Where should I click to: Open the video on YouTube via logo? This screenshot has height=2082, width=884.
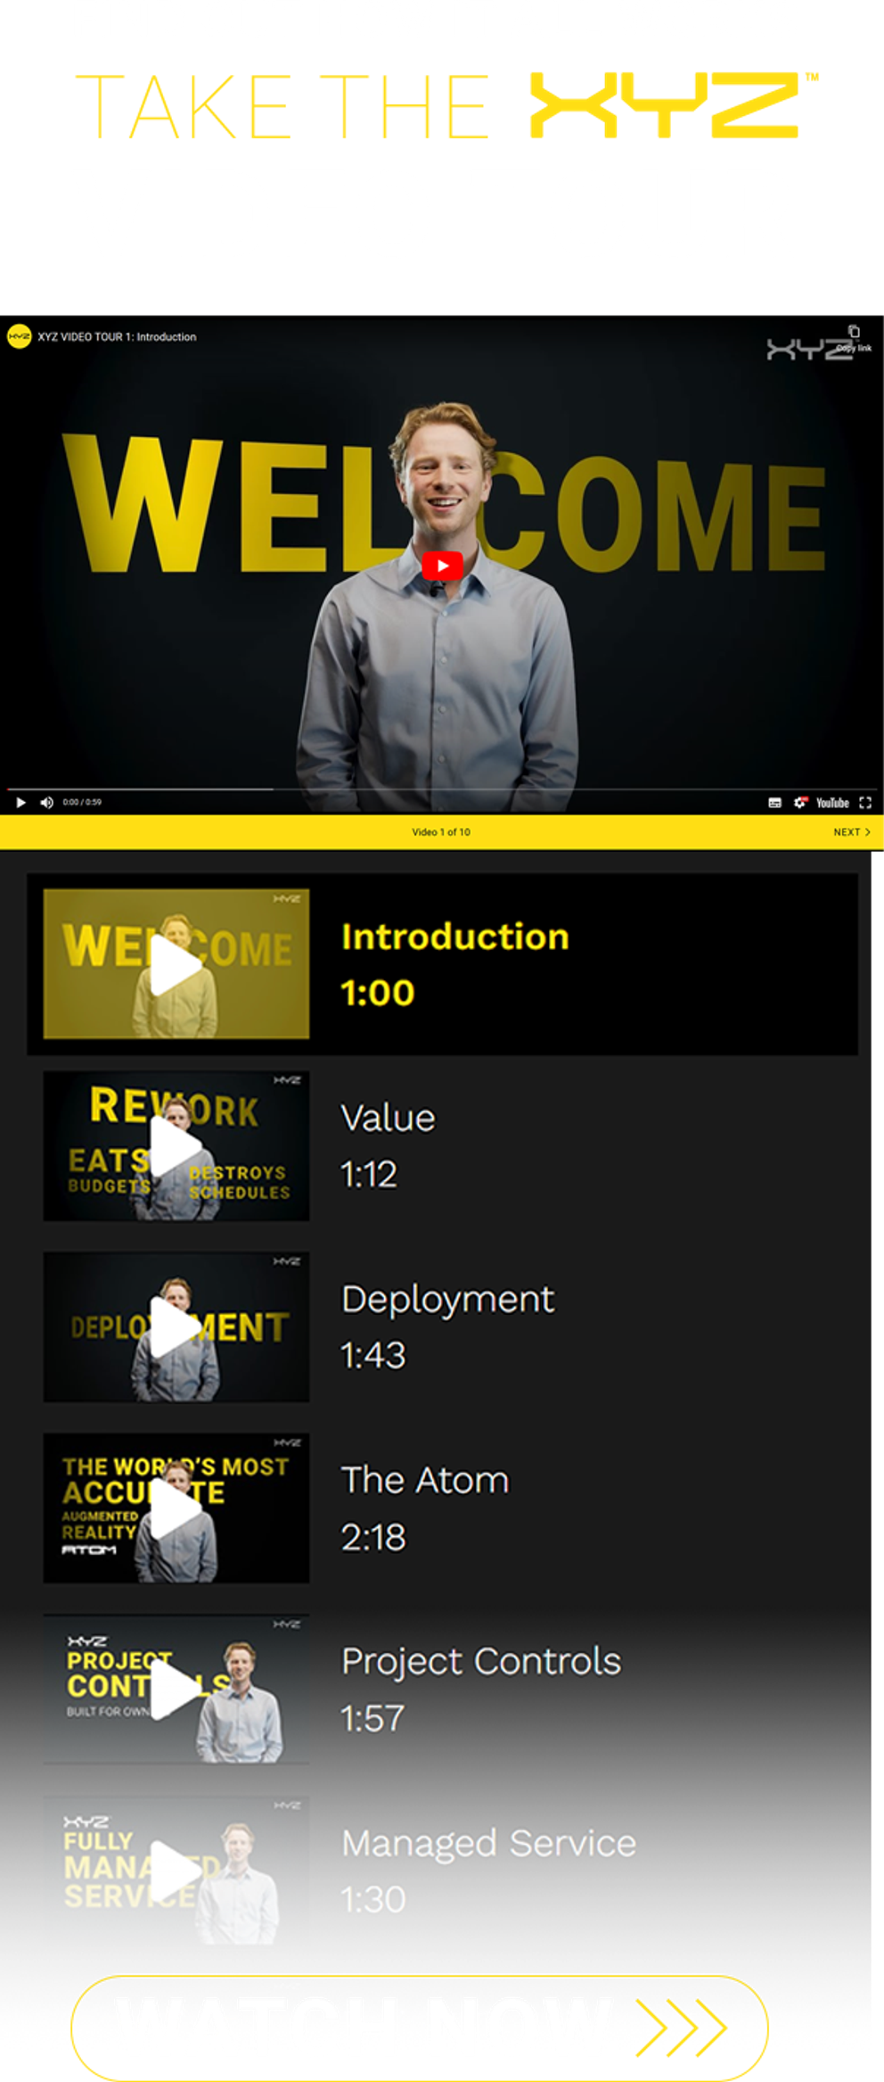pyautogui.click(x=832, y=803)
